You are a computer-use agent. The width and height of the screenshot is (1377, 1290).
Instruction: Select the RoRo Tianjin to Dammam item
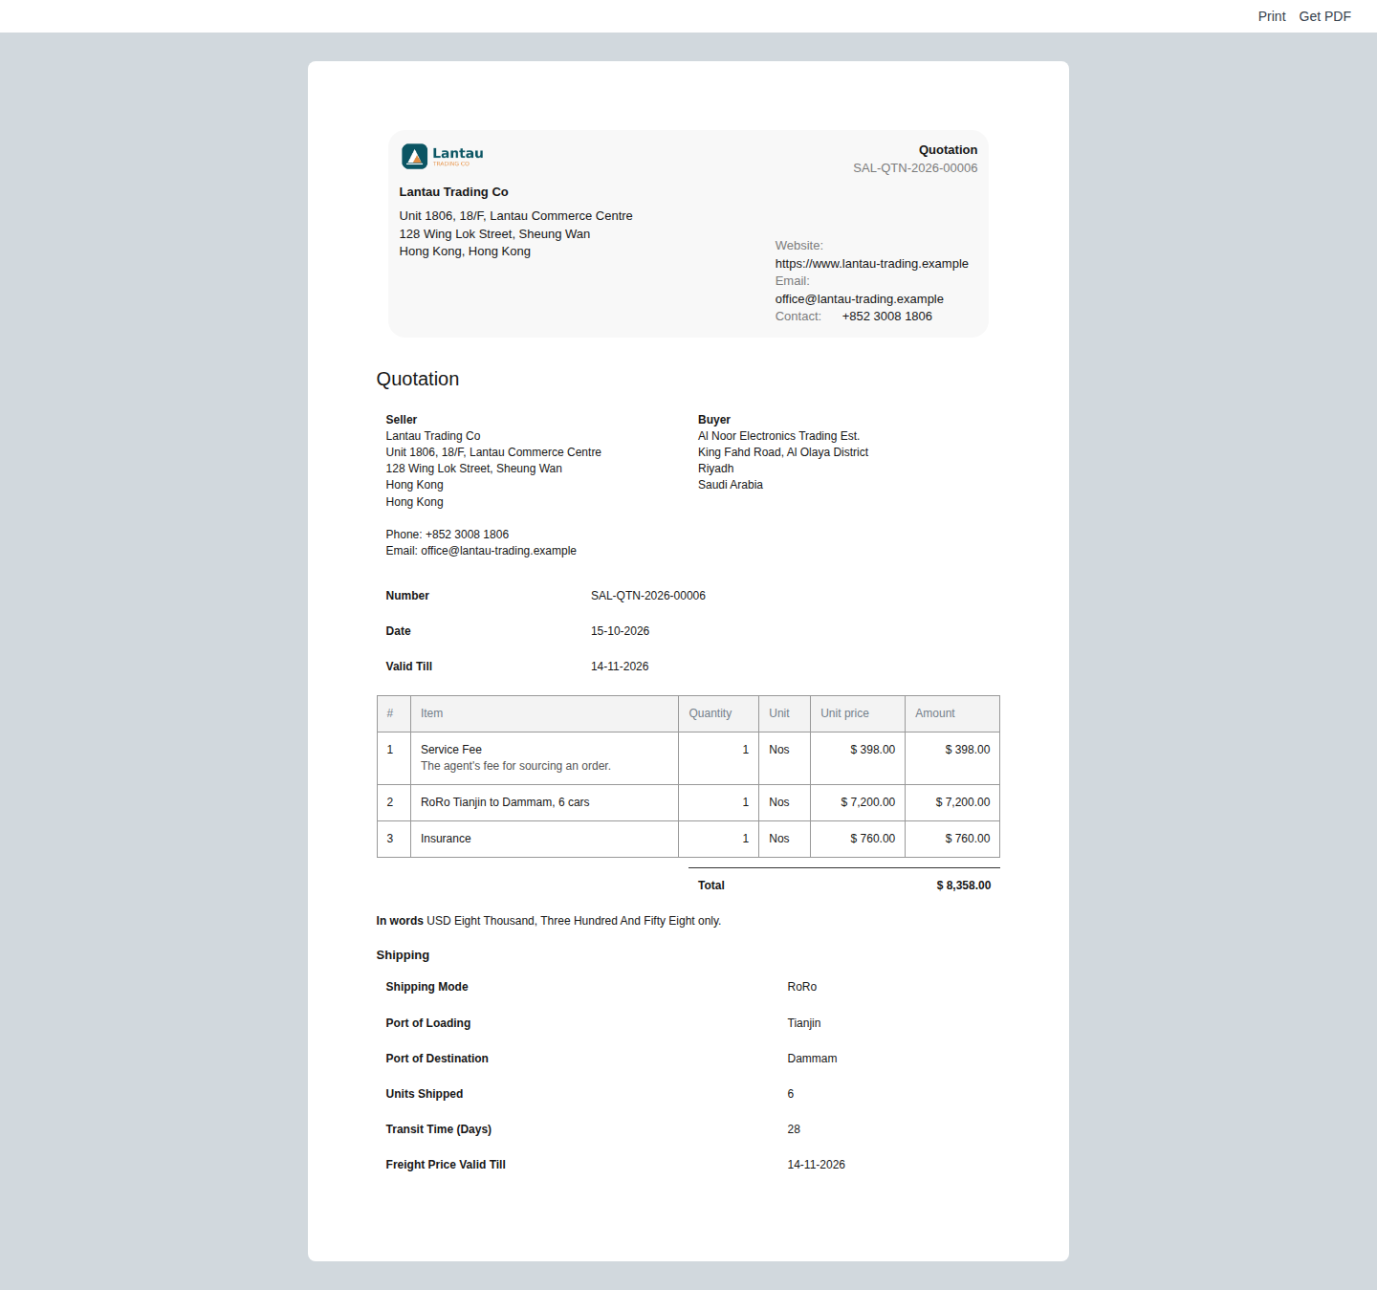(x=505, y=802)
